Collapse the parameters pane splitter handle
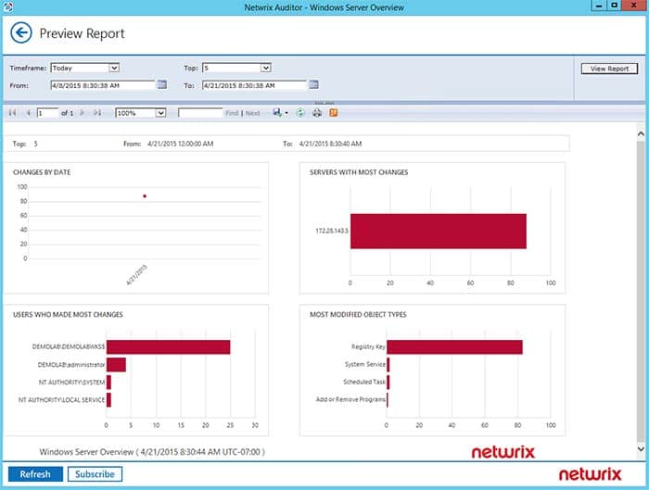 [324, 103]
